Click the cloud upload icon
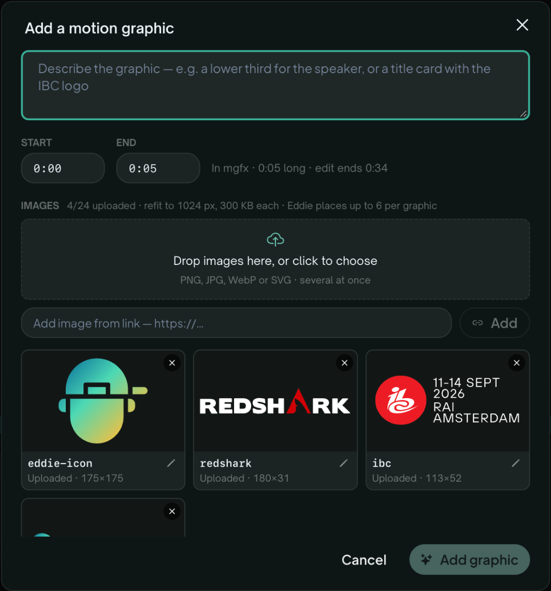 pyautogui.click(x=275, y=240)
